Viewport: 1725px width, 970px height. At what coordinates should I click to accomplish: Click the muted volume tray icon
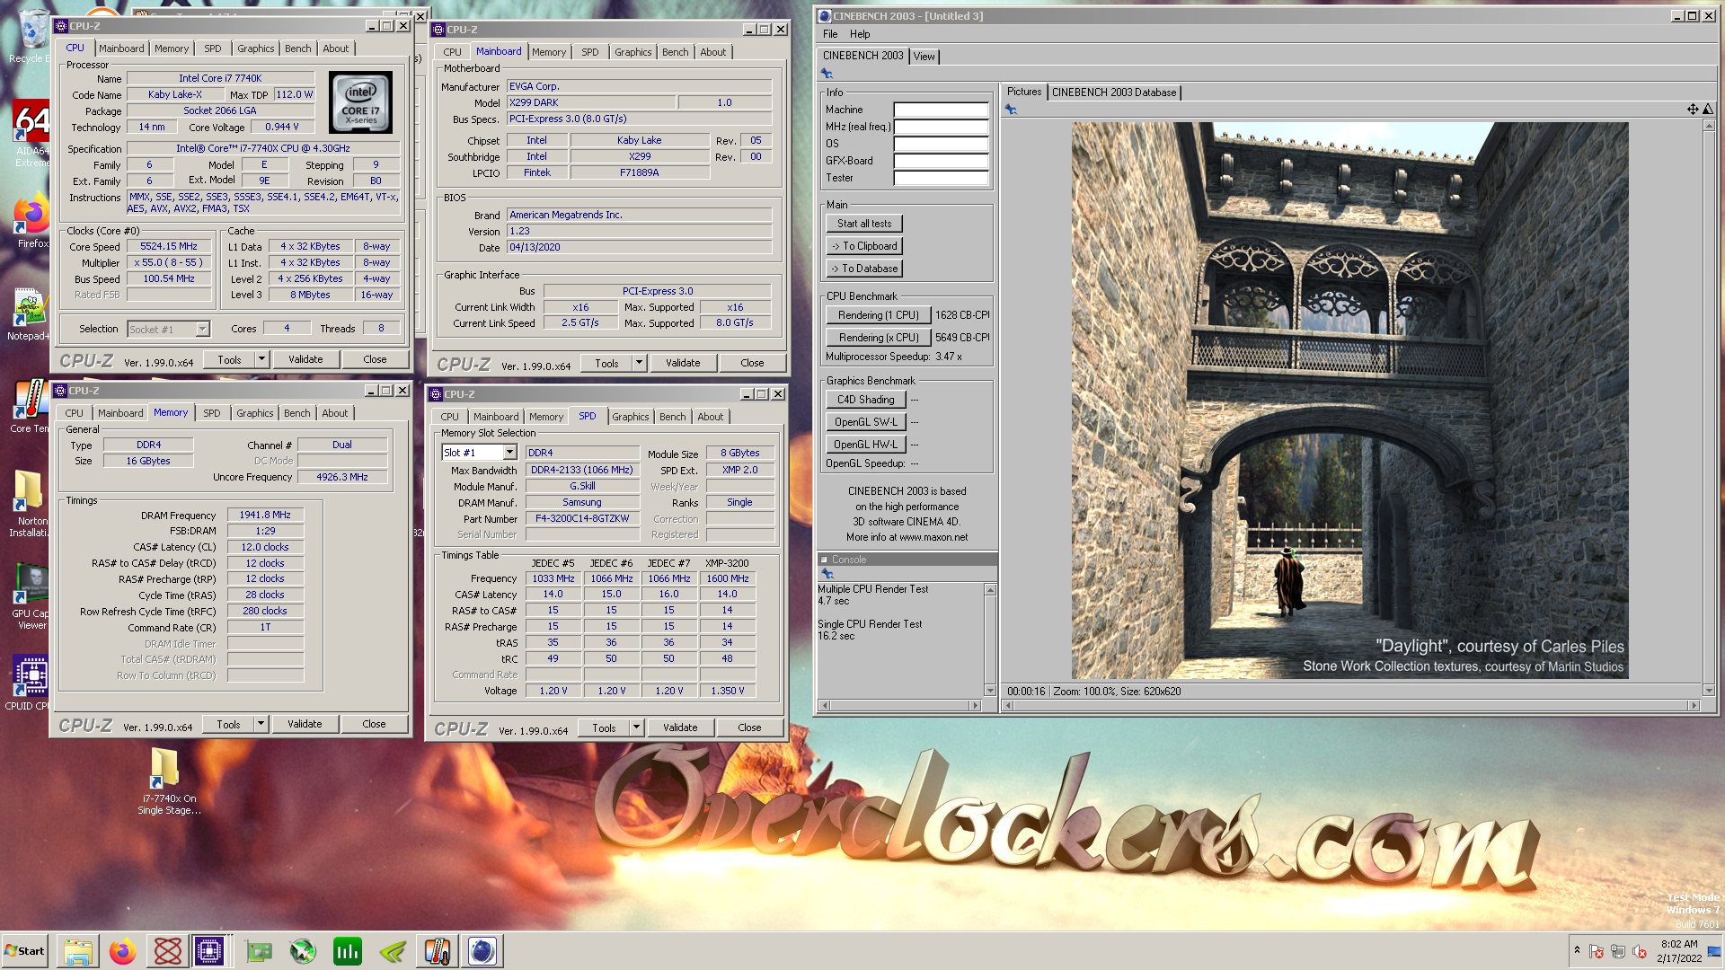tap(1640, 952)
